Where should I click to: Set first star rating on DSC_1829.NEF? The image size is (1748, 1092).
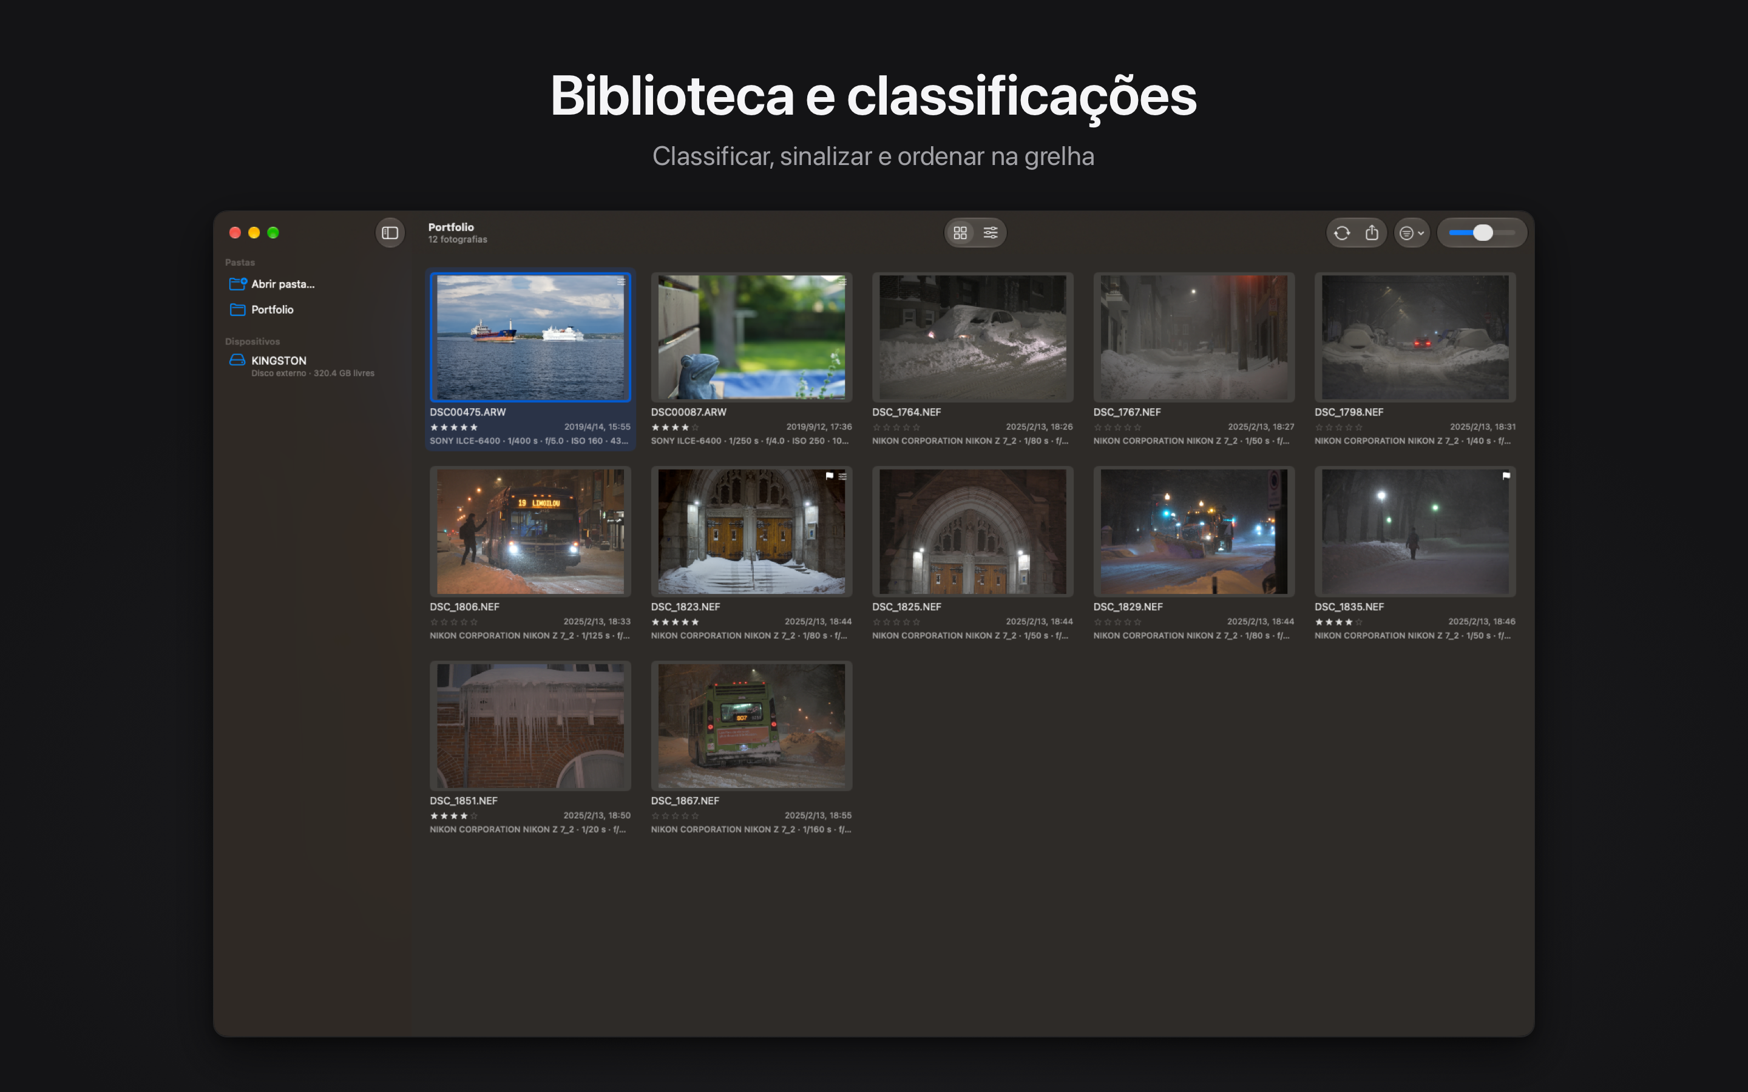1098,622
